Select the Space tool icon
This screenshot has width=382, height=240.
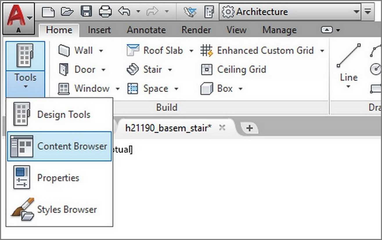pyautogui.click(x=133, y=89)
